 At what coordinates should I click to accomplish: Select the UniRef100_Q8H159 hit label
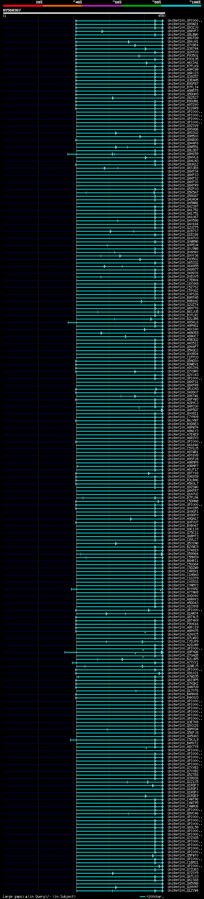tap(183, 154)
